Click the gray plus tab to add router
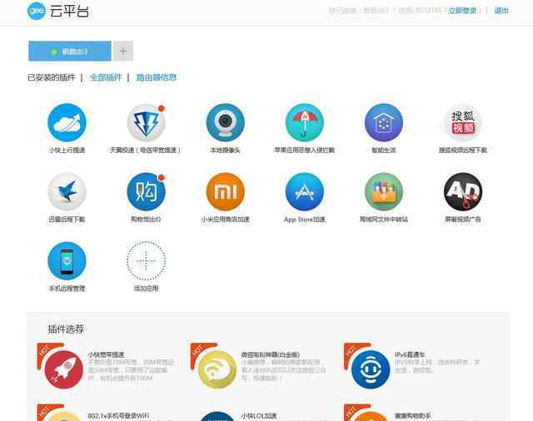This screenshot has height=421, width=533. pyautogui.click(x=123, y=51)
